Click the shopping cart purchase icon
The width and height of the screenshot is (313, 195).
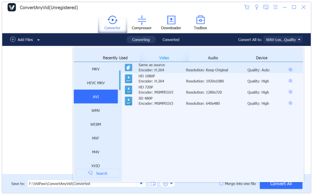[247, 7]
